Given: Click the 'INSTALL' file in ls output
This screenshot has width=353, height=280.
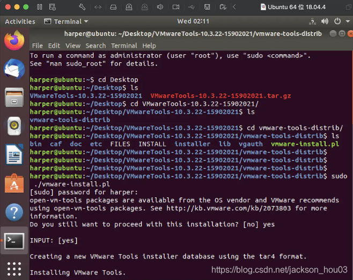Looking at the screenshot, I should pyautogui.click(x=152, y=144).
